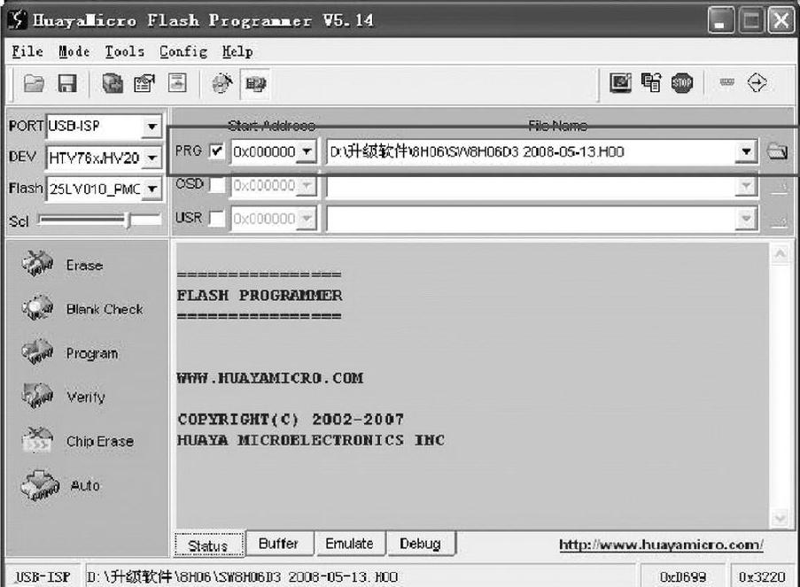Screen dimensions: 800x587
Task: Click the highlighted chip toolbar icon beside the disc
Action: [255, 83]
